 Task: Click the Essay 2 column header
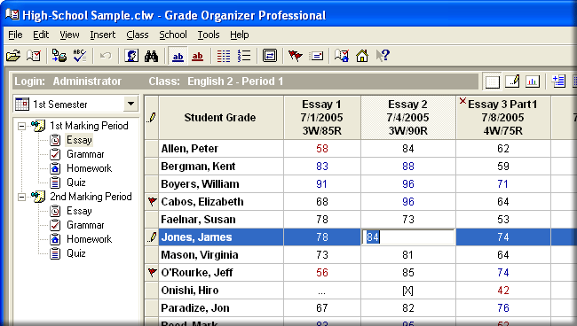(x=408, y=118)
